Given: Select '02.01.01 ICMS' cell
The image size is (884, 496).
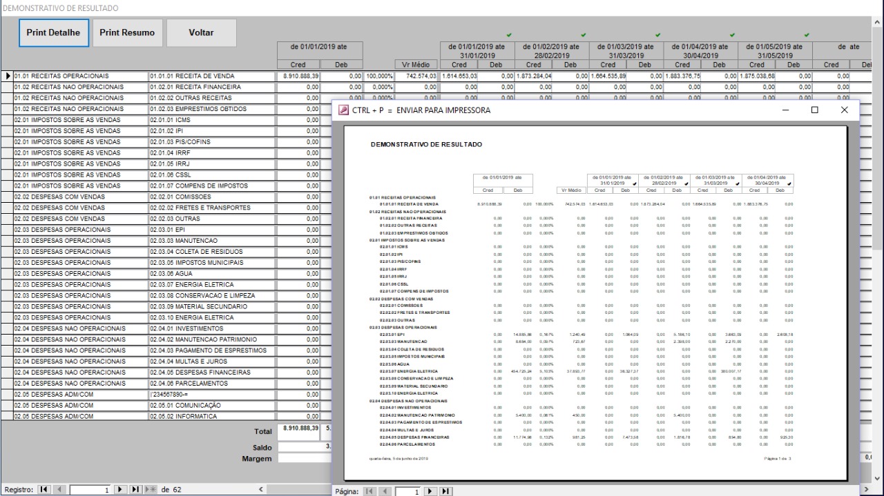Looking at the screenshot, I should (212, 120).
